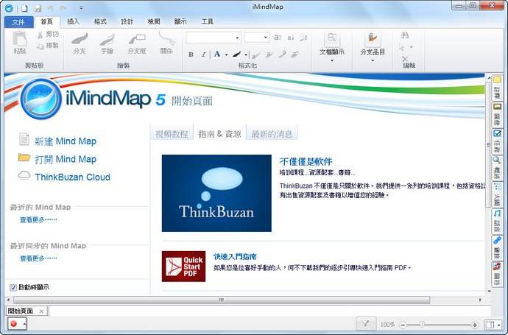Switch to the 顯示 ribbon tab
Screen dimensions: 508x335
(x=180, y=21)
